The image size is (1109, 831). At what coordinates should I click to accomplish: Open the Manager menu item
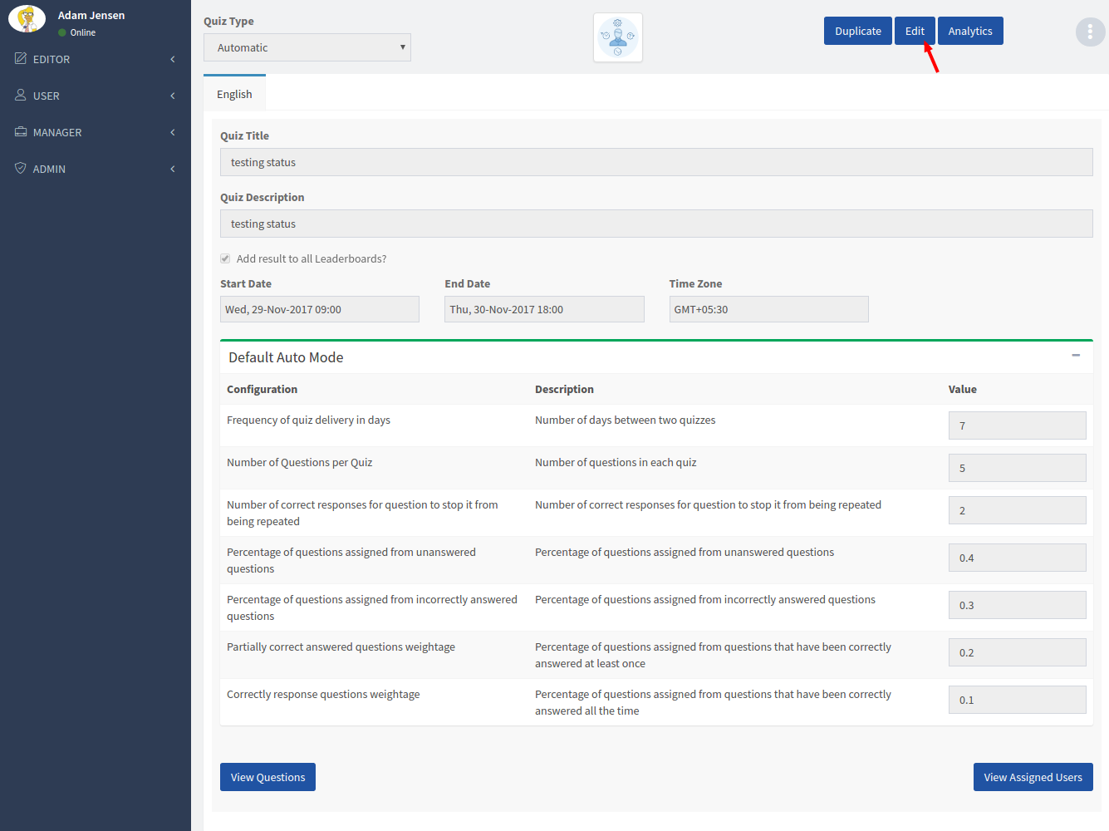(57, 132)
